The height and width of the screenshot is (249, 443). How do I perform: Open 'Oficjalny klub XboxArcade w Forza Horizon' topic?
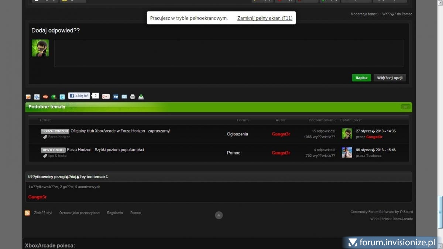(x=120, y=131)
